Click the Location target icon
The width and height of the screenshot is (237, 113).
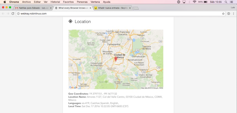pos(70,21)
